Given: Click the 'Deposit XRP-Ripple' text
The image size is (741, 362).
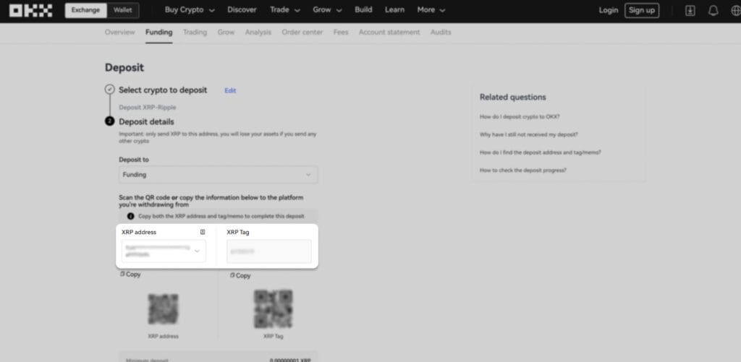Looking at the screenshot, I should pos(148,108).
